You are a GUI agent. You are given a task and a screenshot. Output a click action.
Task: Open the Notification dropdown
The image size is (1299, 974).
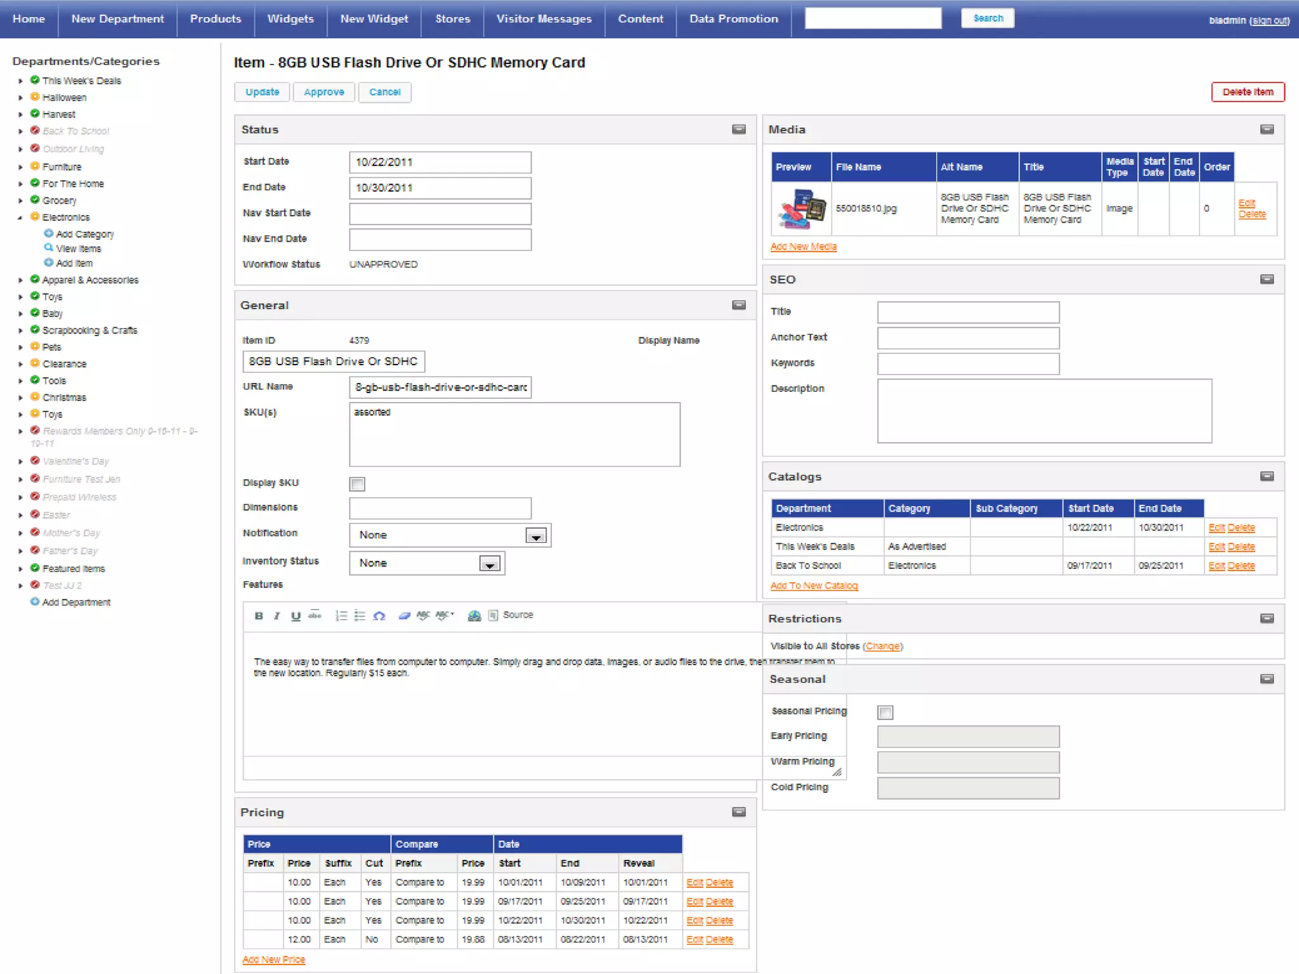(536, 536)
